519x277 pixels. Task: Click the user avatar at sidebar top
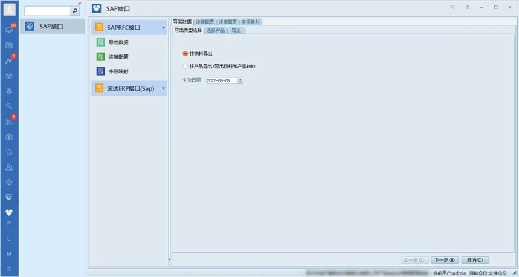click(9, 10)
